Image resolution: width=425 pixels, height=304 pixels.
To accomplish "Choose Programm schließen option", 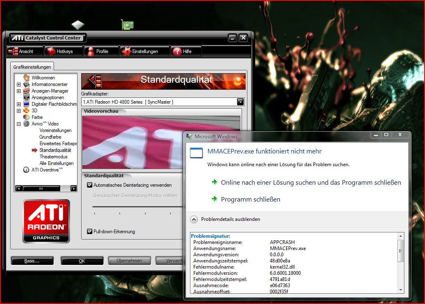I will pyautogui.click(x=251, y=200).
